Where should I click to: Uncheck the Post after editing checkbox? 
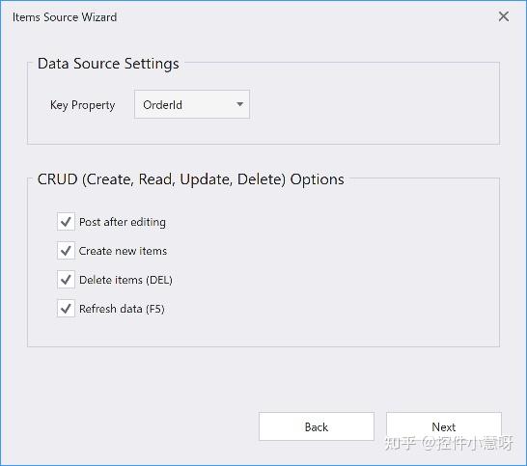pos(66,222)
